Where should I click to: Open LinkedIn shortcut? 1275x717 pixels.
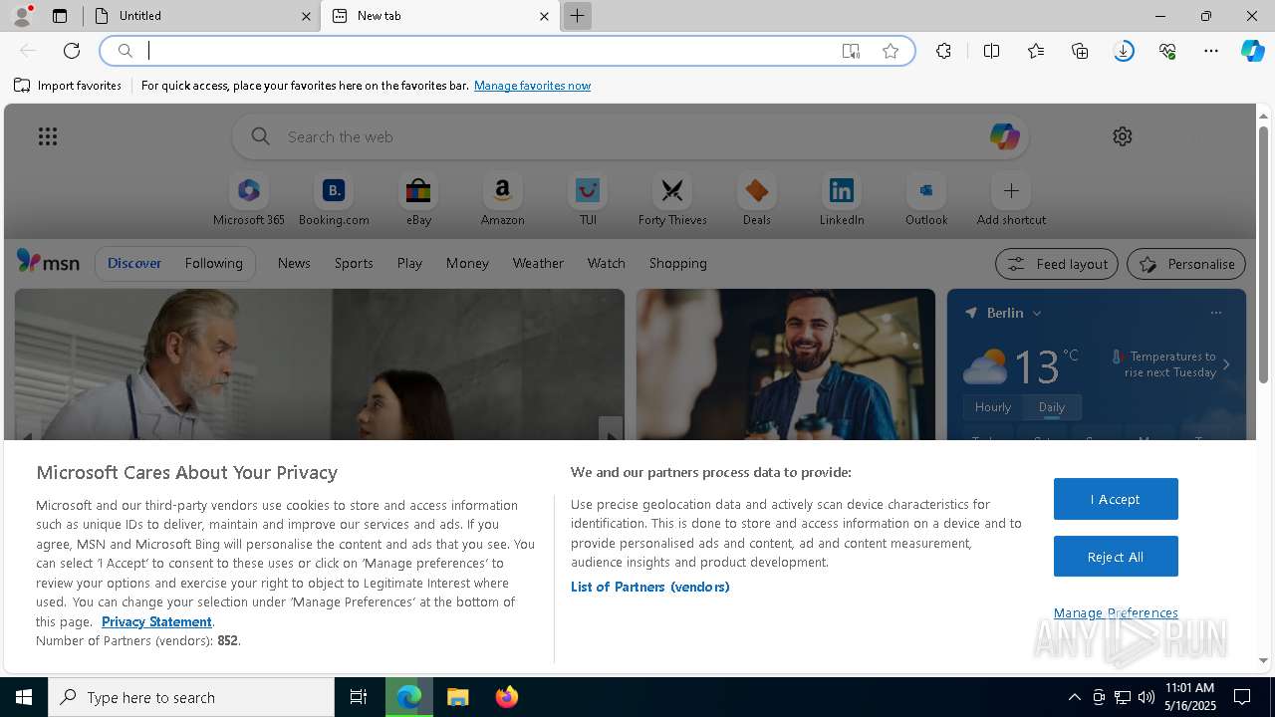tap(842, 200)
